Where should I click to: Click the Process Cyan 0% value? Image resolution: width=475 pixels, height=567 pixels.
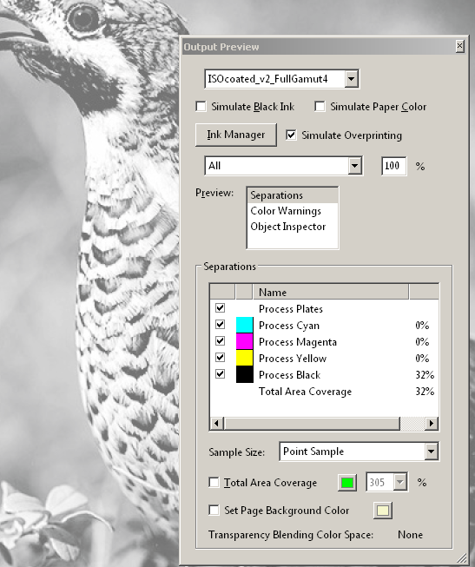point(422,326)
